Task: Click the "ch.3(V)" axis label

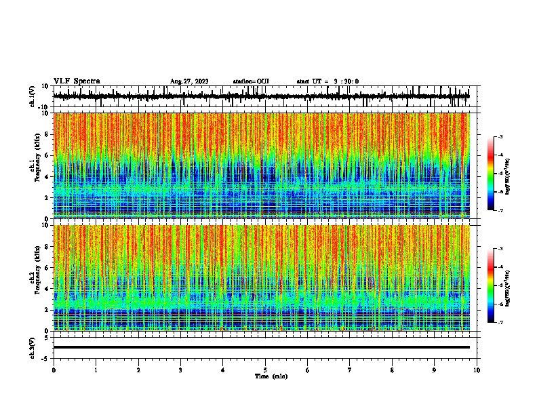Action: (x=33, y=349)
